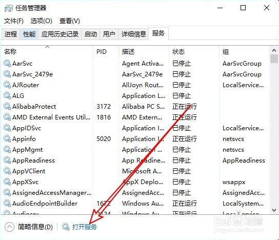
Task: Sort by the 组 column header
Action: (x=245, y=52)
